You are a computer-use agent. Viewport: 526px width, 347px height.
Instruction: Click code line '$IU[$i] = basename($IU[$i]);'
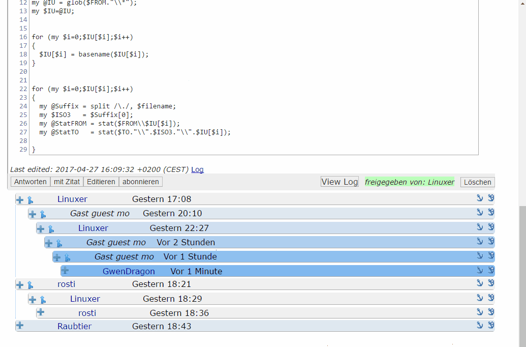pyautogui.click(x=94, y=54)
